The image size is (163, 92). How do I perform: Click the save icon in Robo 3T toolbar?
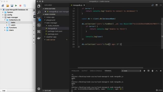(12, 6)
